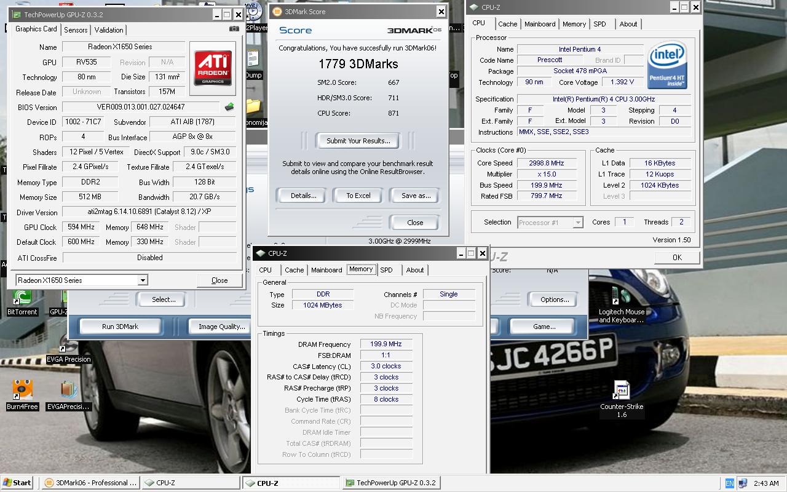Click the Driver Version field in GPU-Z

[149, 212]
